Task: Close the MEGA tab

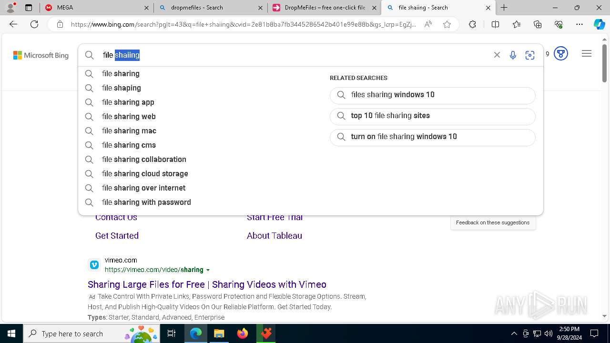Action: 147,8
